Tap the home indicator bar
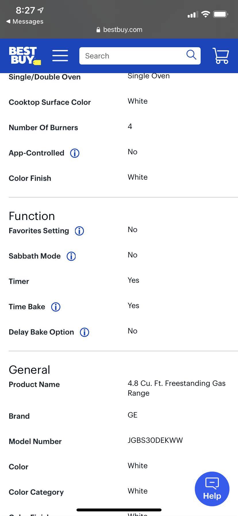The height and width of the screenshot is (516, 238). click(x=119, y=510)
